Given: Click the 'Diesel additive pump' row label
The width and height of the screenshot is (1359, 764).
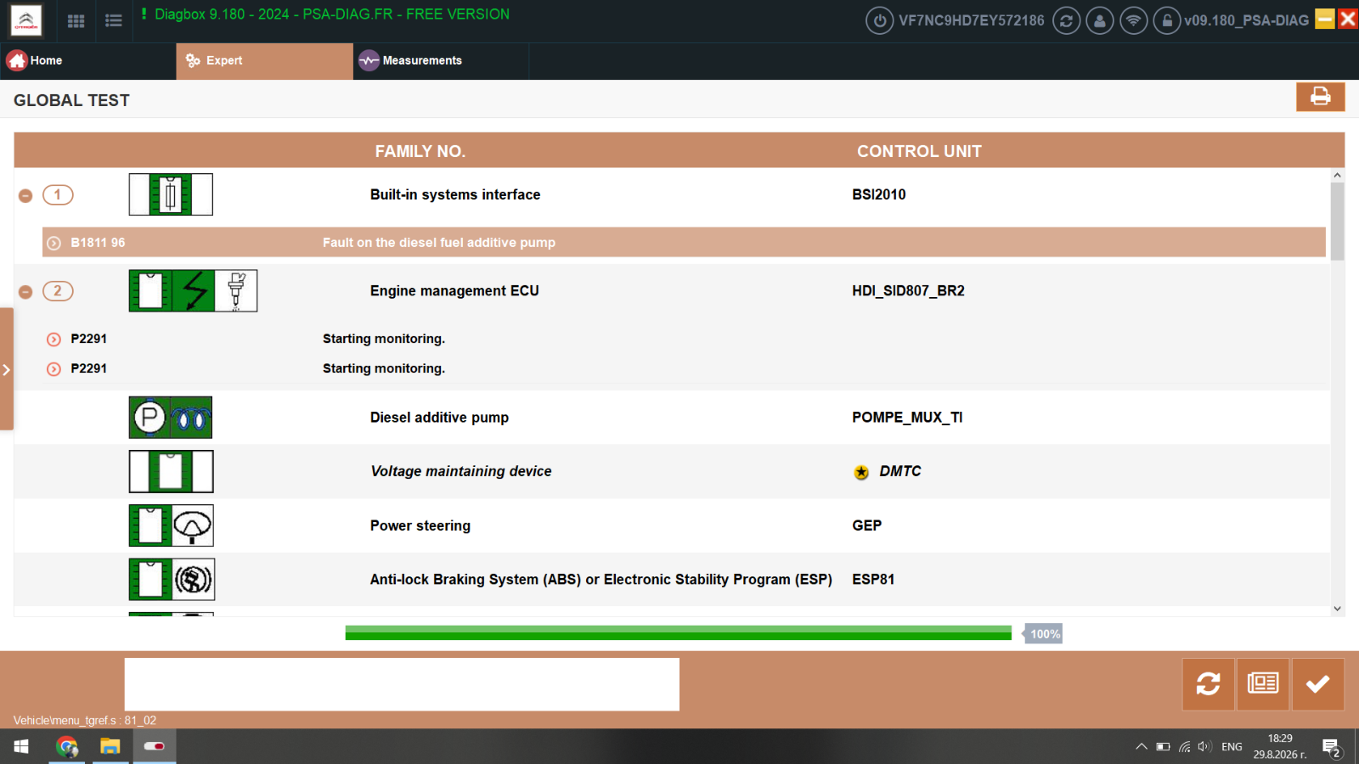Looking at the screenshot, I should tap(439, 418).
